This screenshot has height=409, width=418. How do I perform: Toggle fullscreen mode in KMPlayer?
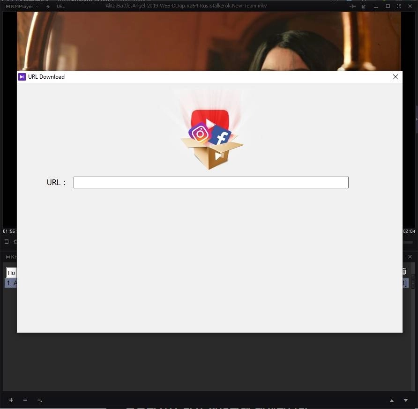(399, 6)
